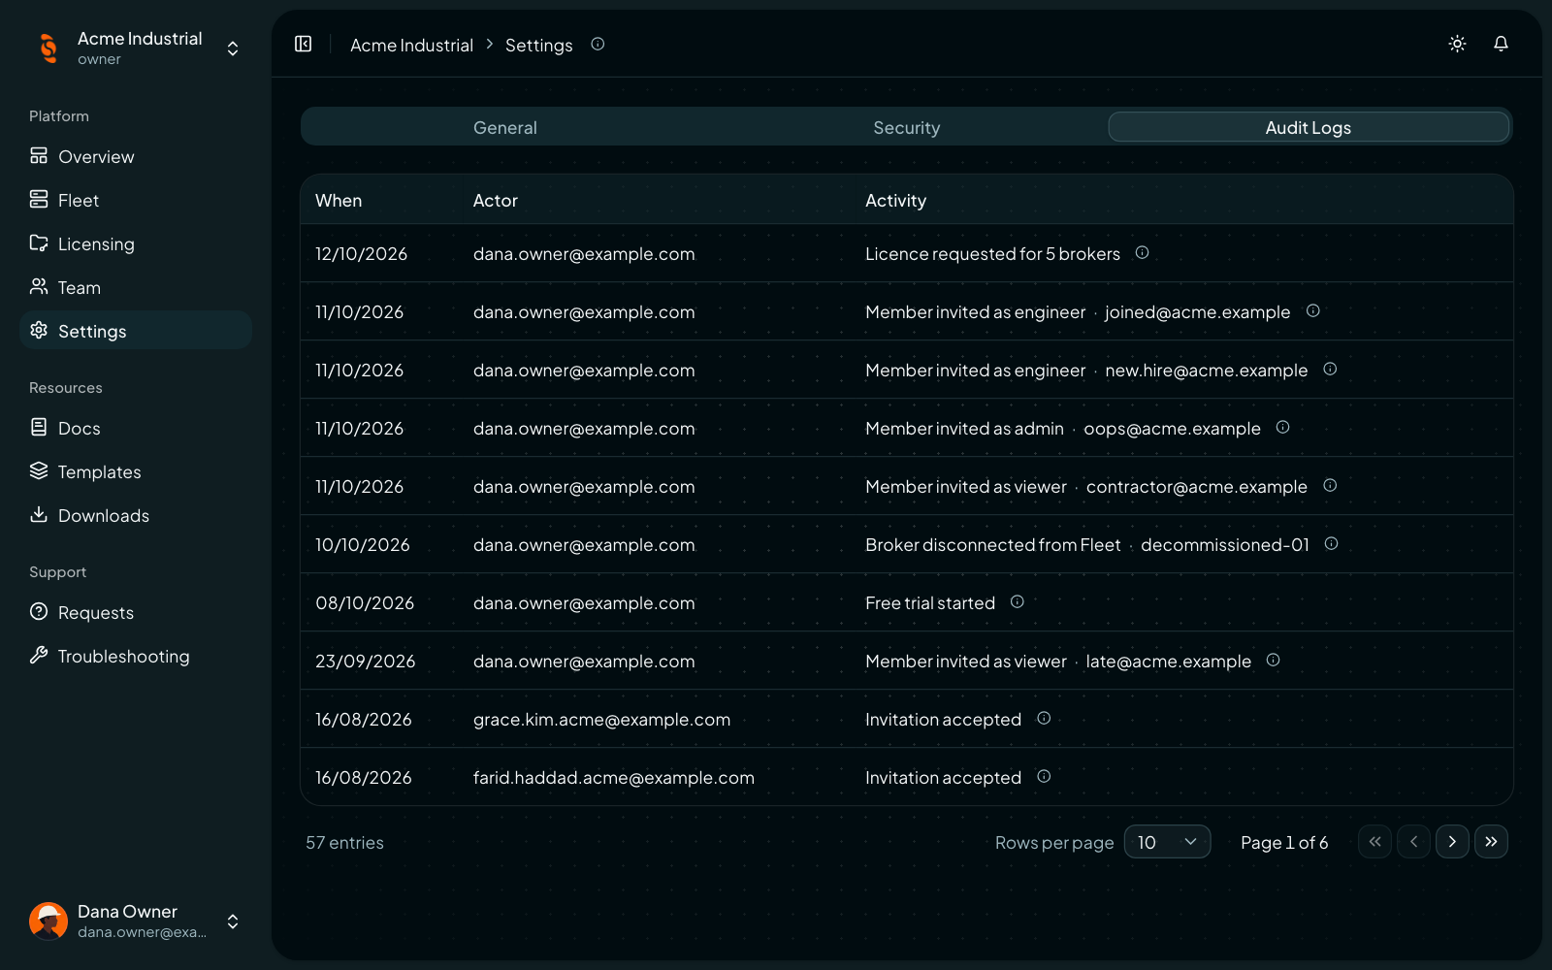This screenshot has width=1552, height=970.
Task: Switch to the Security tab
Action: point(907,127)
